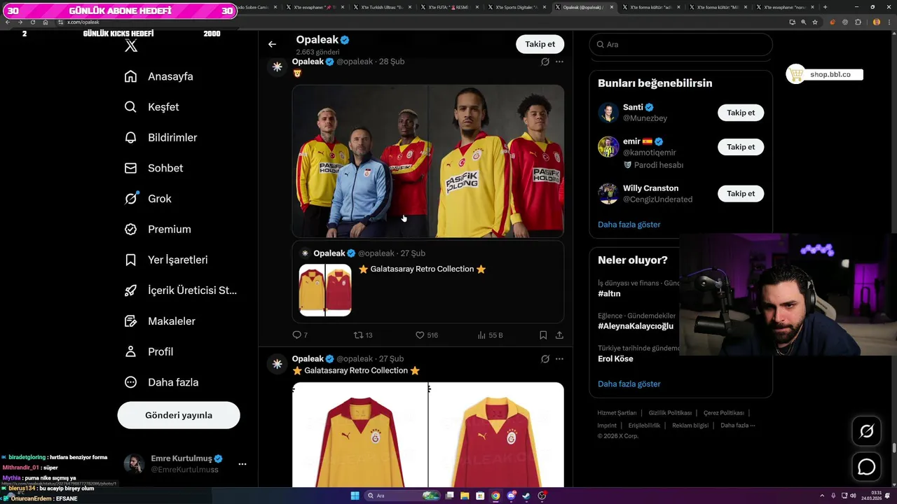
Task: Follow emir @kamotiqemir
Action: (x=741, y=147)
